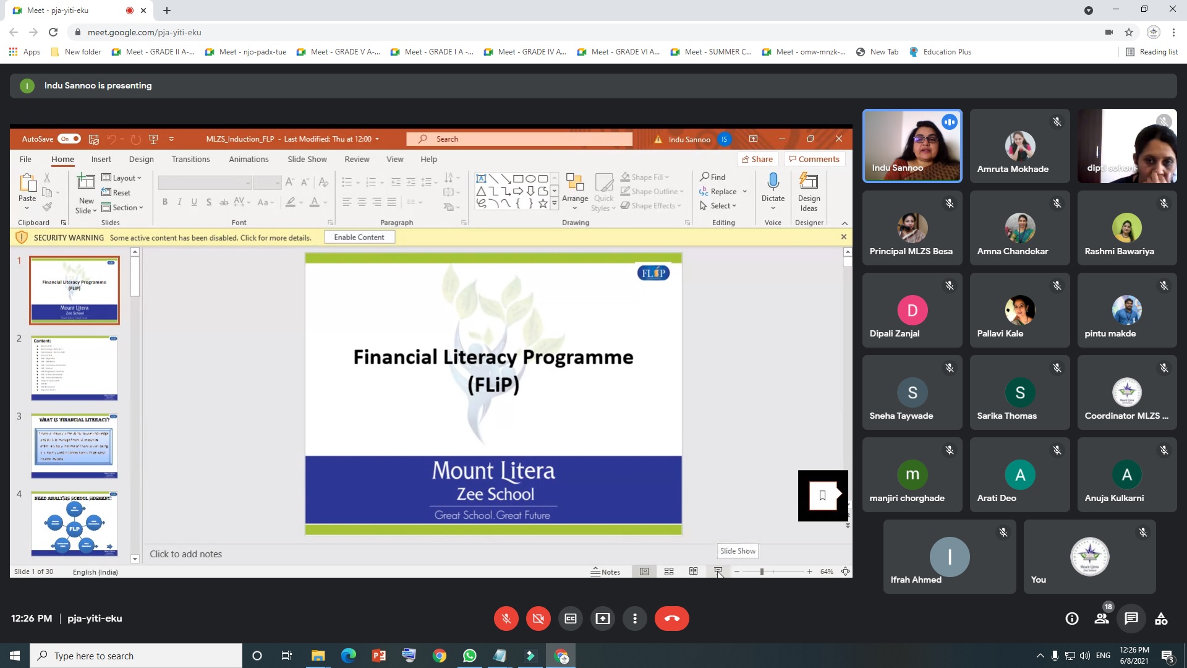
Task: Switch to Reading View icon
Action: 694,572
